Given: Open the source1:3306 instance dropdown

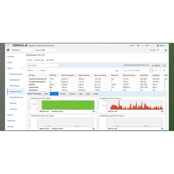Looking at the screenshot, I should click(46, 50).
